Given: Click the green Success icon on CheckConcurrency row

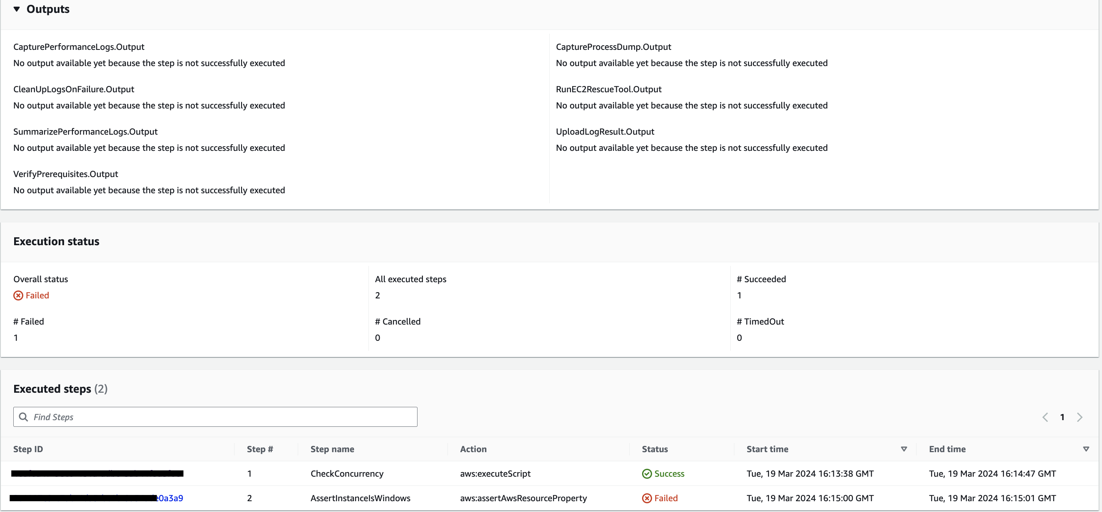Looking at the screenshot, I should click(646, 473).
